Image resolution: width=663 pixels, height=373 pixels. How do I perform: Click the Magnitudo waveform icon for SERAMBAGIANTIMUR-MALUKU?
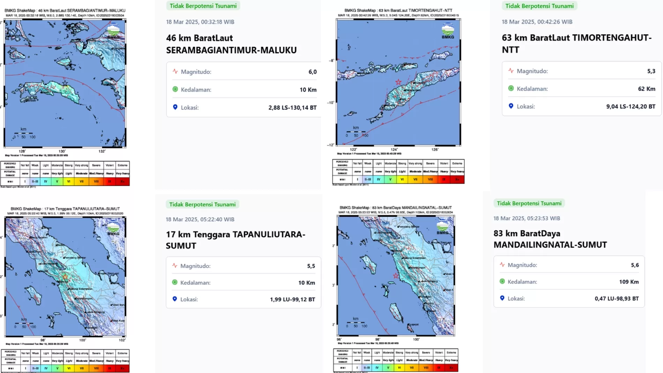(x=176, y=71)
